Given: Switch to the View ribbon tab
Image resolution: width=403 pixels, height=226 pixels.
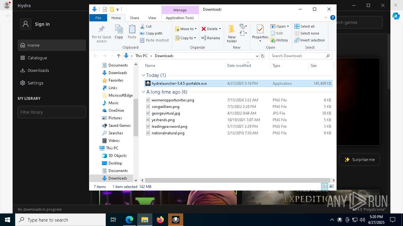Looking at the screenshot, I should click(x=152, y=18).
